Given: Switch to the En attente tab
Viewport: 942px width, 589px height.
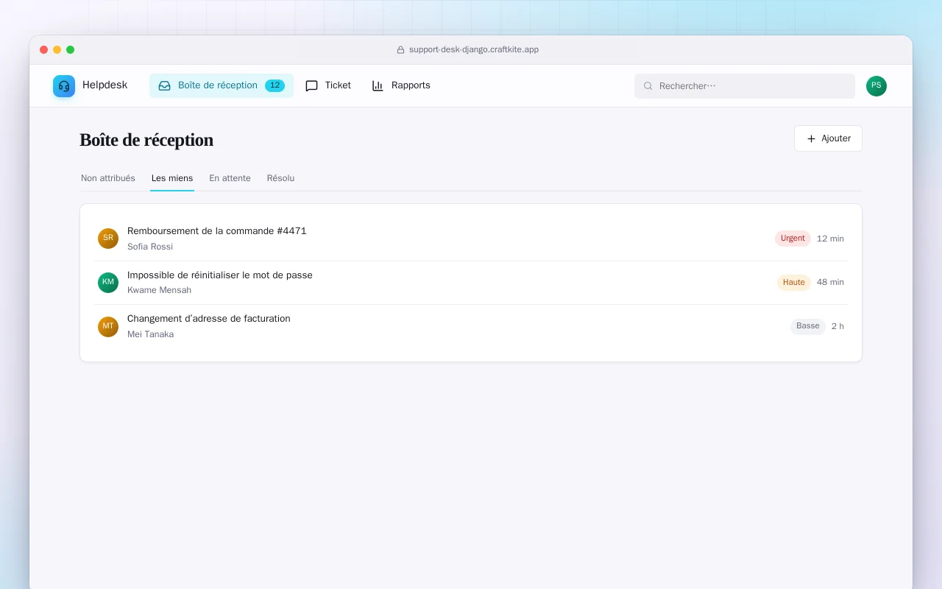Looking at the screenshot, I should tap(230, 178).
